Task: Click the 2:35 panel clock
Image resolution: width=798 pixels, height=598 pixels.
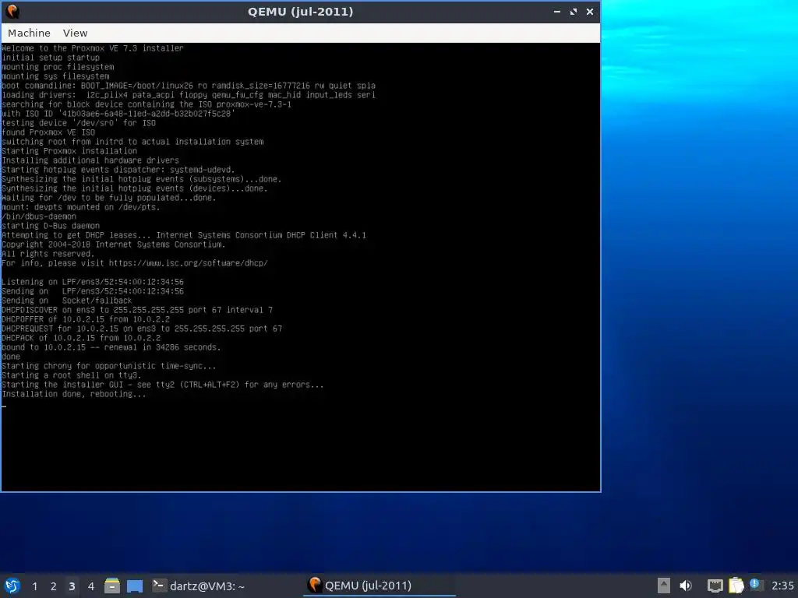Action: pyautogui.click(x=782, y=586)
